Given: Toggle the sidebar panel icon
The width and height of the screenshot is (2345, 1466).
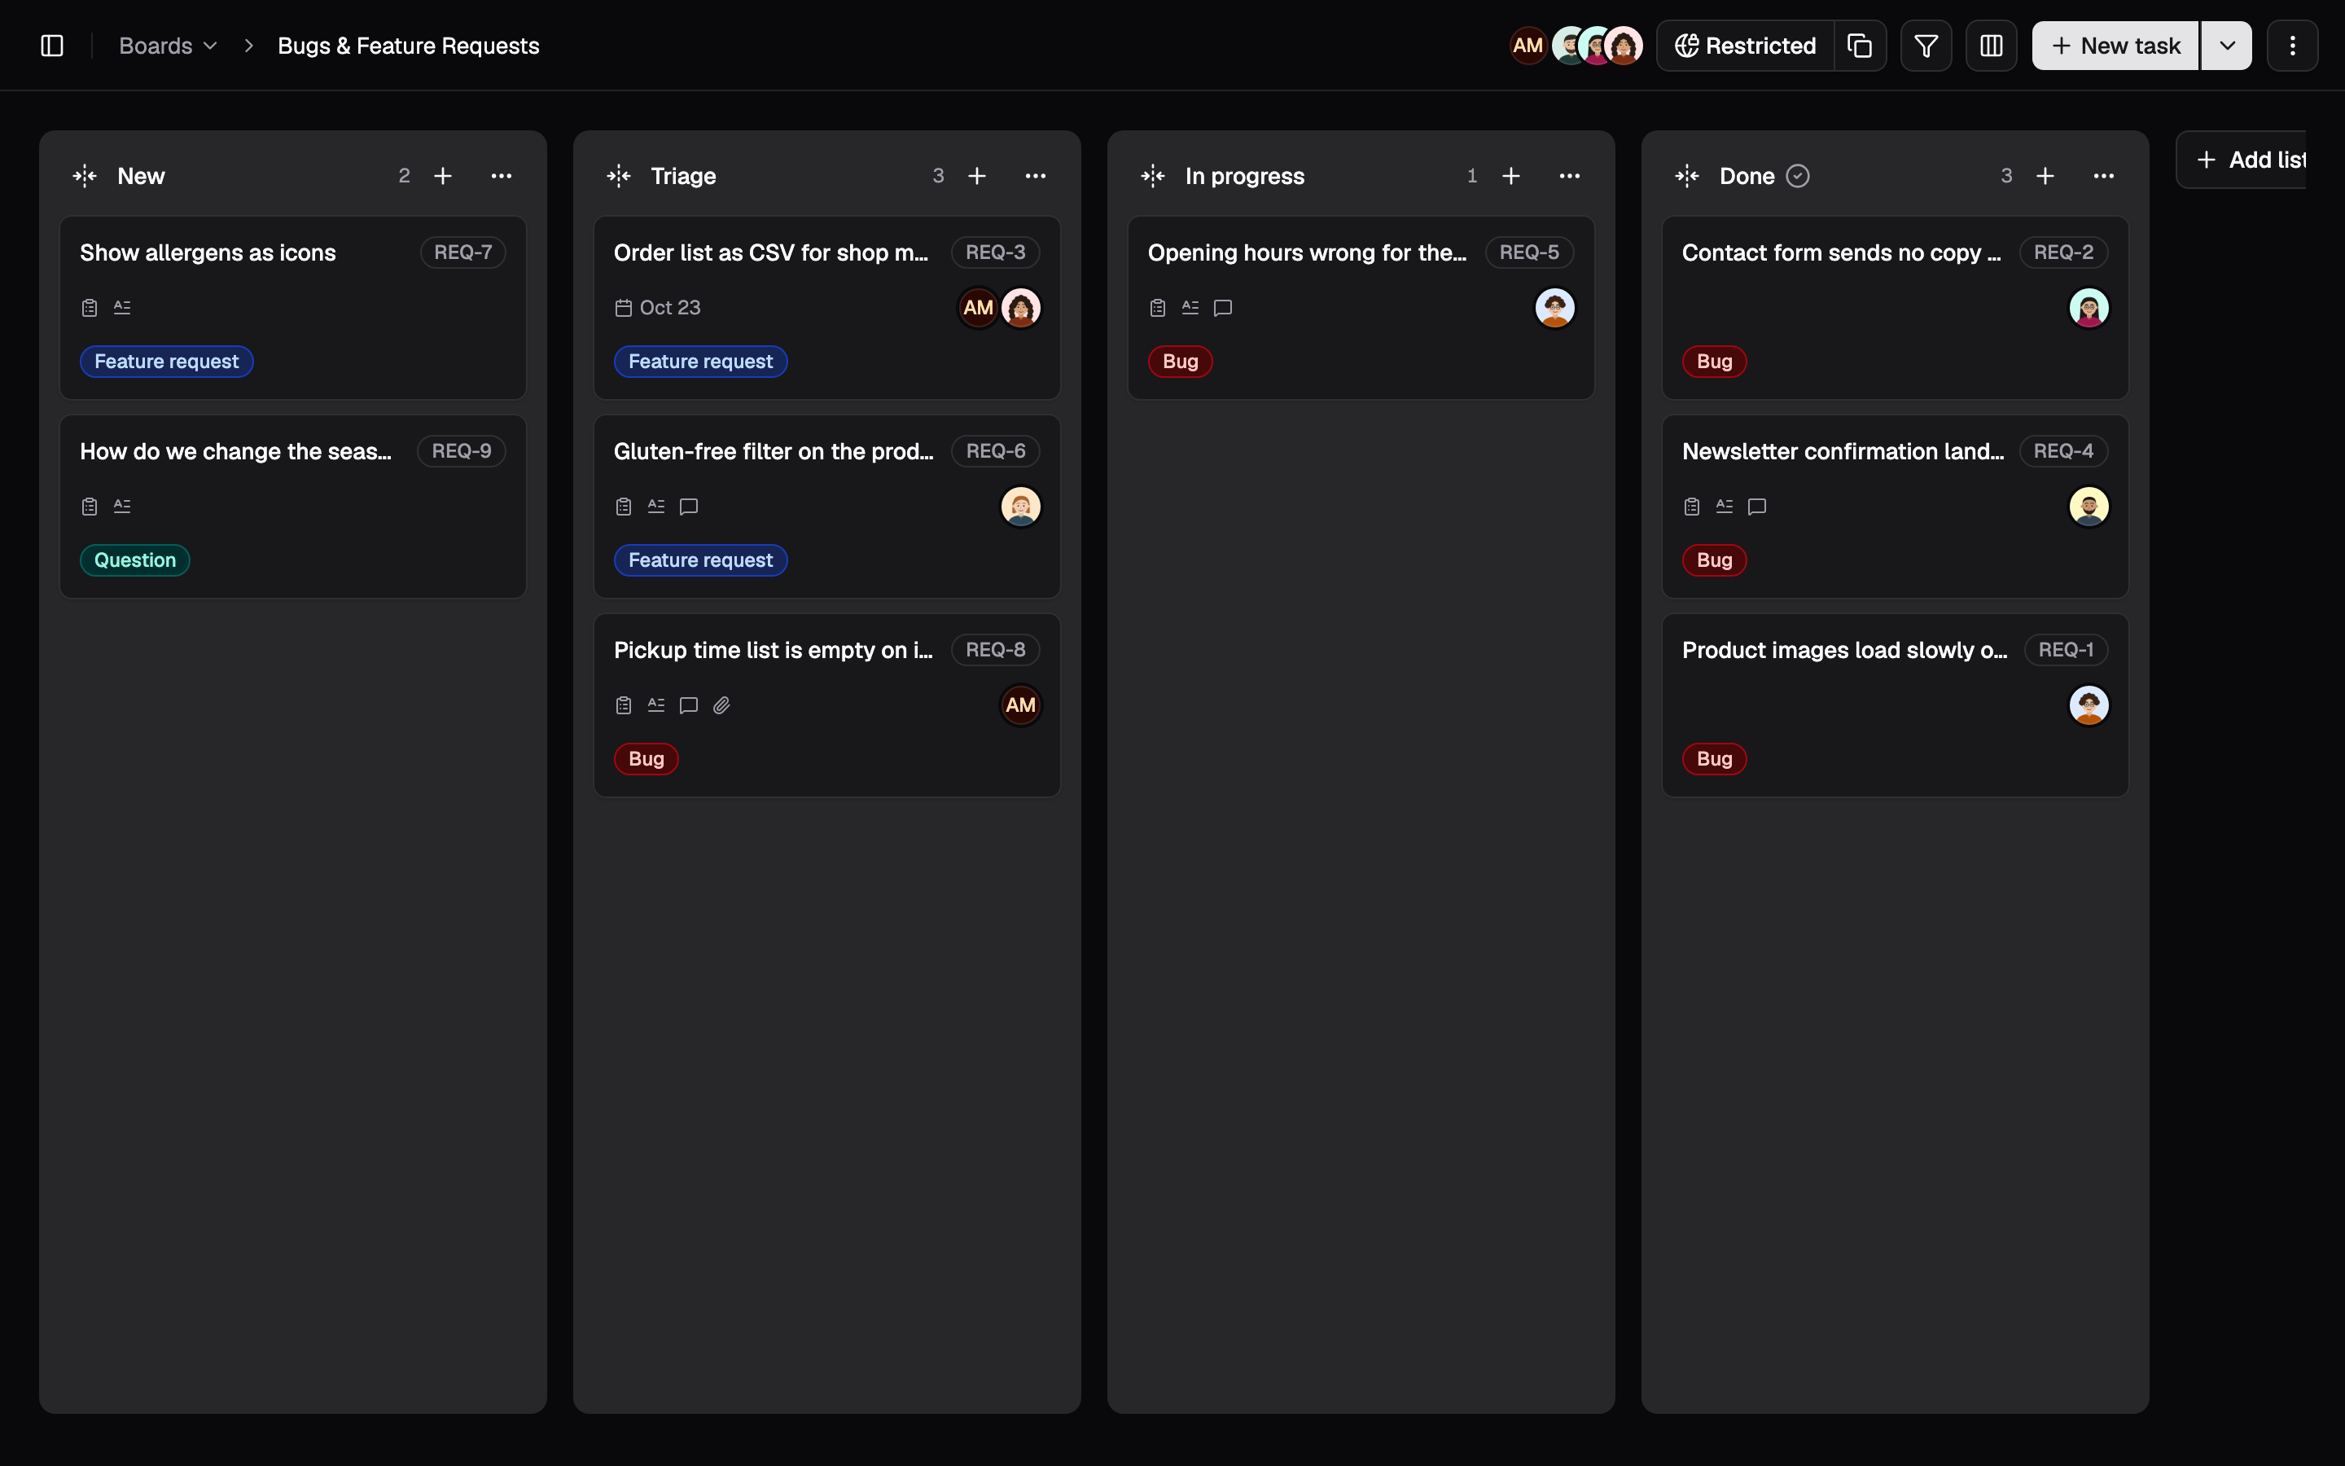Looking at the screenshot, I should pyautogui.click(x=52, y=46).
